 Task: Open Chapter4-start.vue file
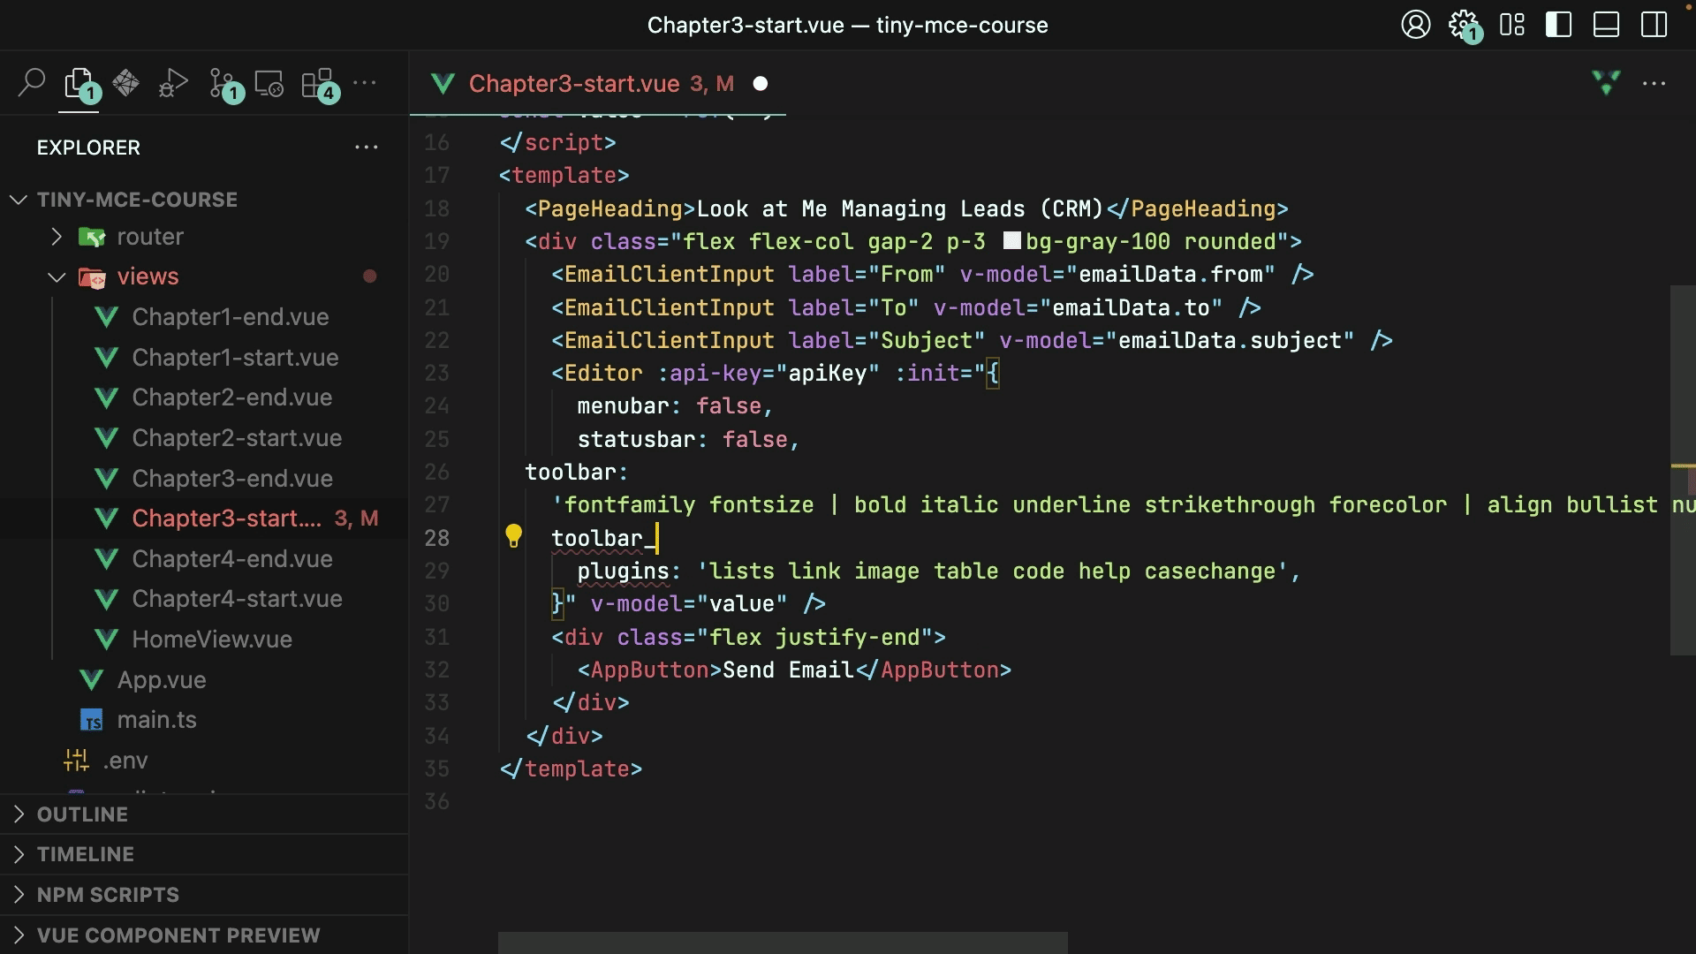pos(237,599)
